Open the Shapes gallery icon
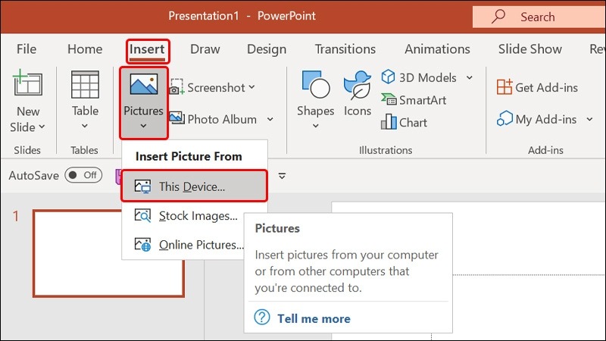This screenshot has width=606, height=341. pos(316,84)
